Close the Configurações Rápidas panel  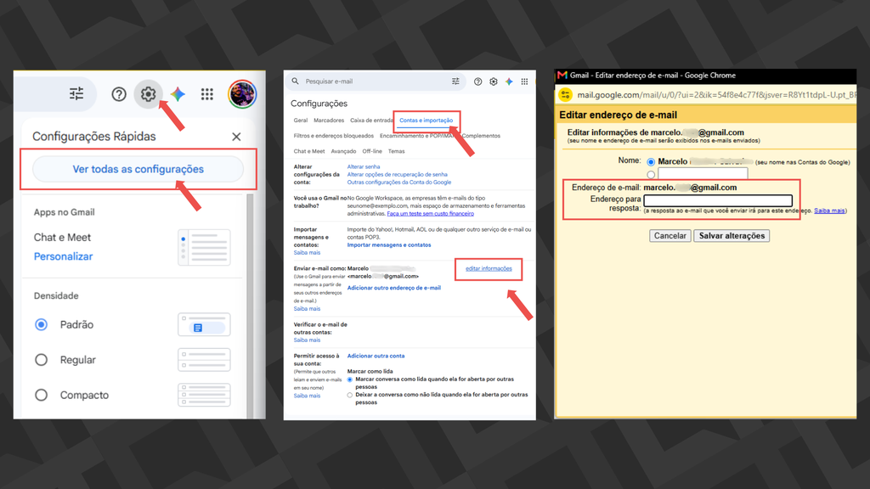pos(236,137)
